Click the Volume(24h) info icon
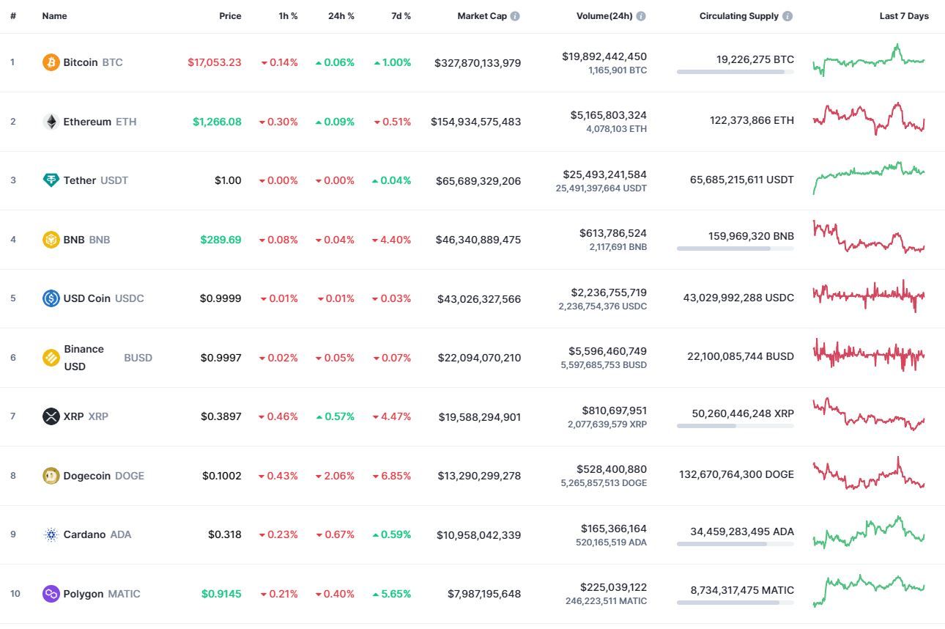 (641, 16)
